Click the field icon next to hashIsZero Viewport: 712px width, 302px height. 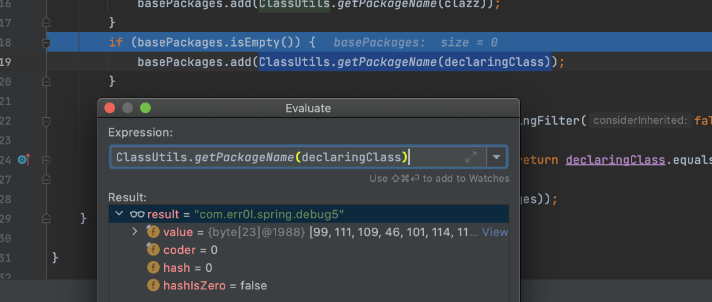pyautogui.click(x=153, y=286)
